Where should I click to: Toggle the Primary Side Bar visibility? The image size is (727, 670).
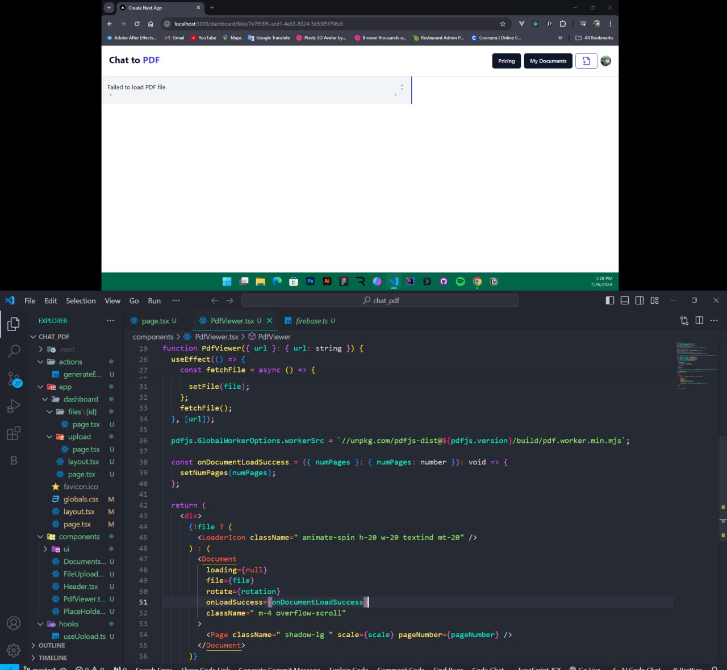coord(609,300)
